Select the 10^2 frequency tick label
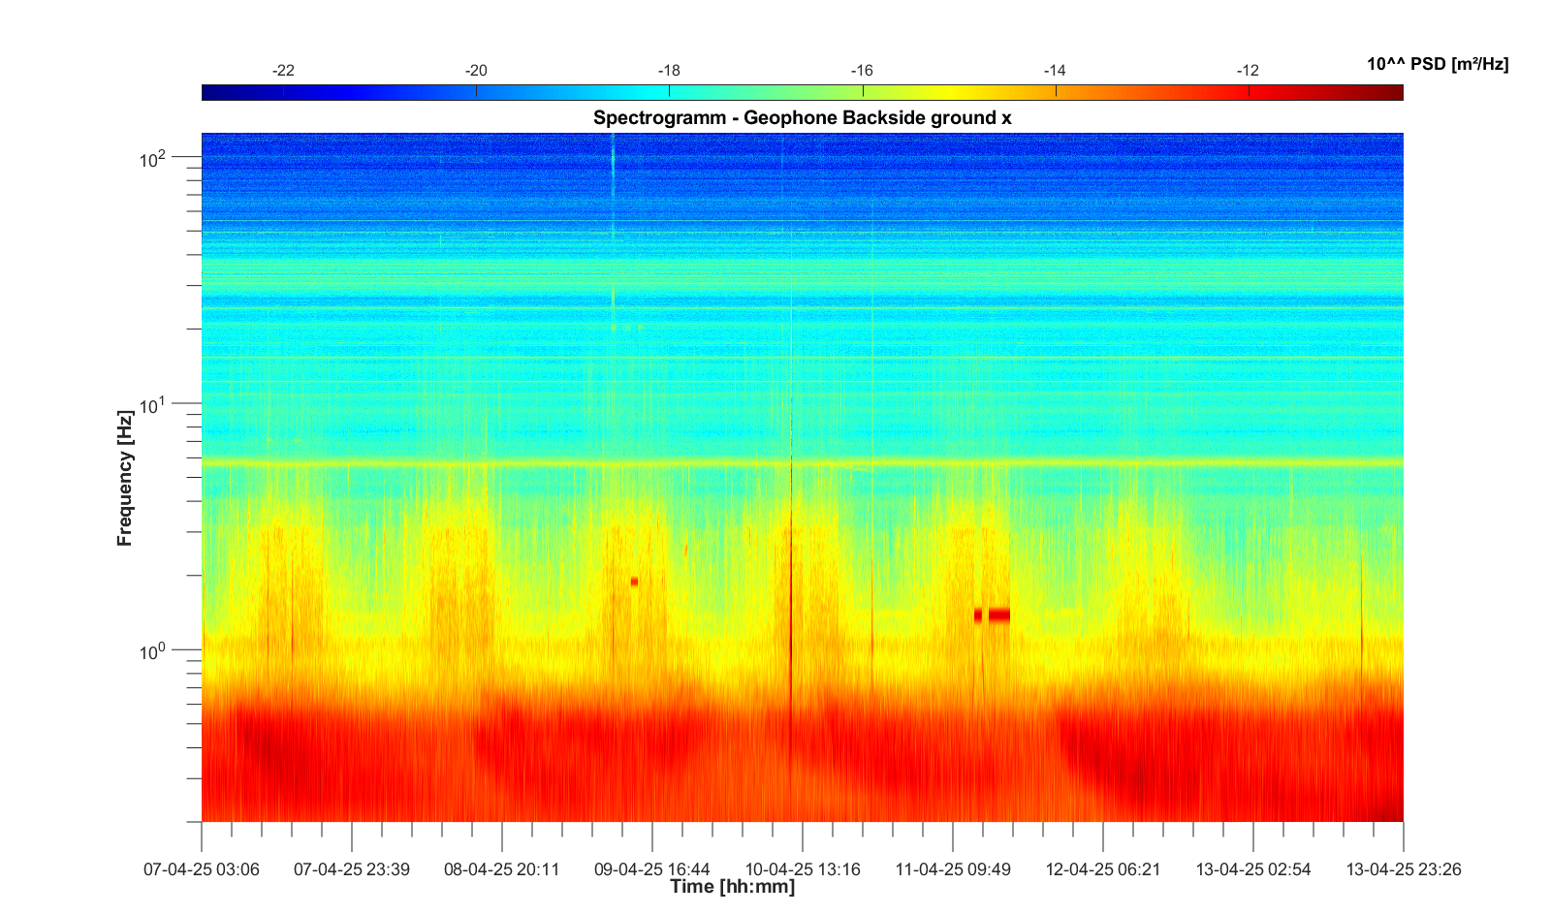This screenshot has width=1551, height=915. pos(153,158)
